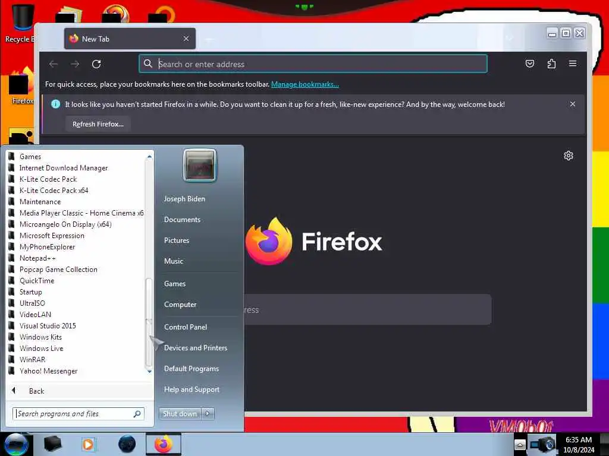Open Control Panel from the Start menu
This screenshot has width=609, height=456.
click(186, 327)
